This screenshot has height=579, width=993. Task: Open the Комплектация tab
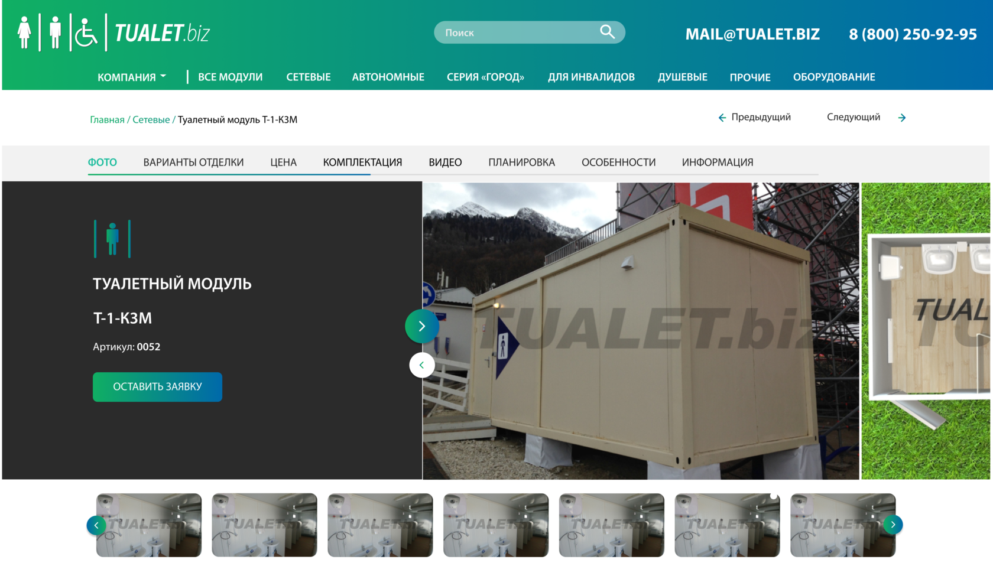point(362,162)
